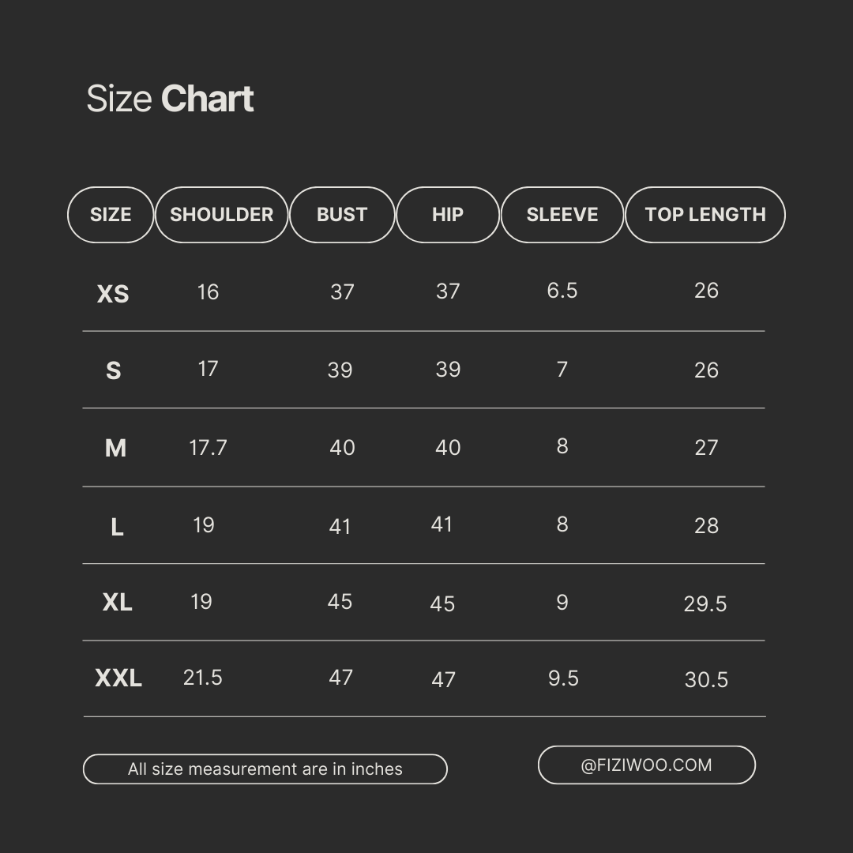Select the SHOULDER column header
The width and height of the screenshot is (853, 853).
tap(221, 215)
